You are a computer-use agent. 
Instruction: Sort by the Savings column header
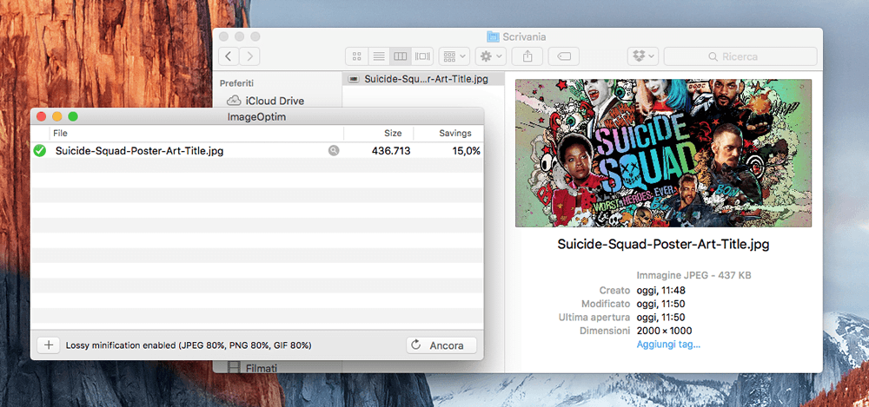pos(455,133)
